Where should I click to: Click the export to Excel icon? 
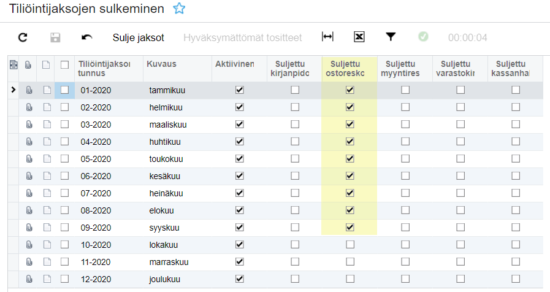(359, 37)
